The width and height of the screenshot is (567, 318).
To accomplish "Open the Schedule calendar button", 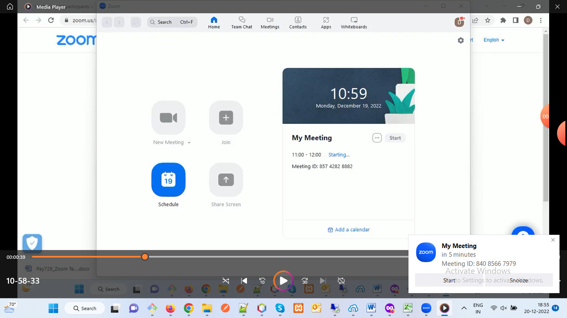I will tap(169, 180).
